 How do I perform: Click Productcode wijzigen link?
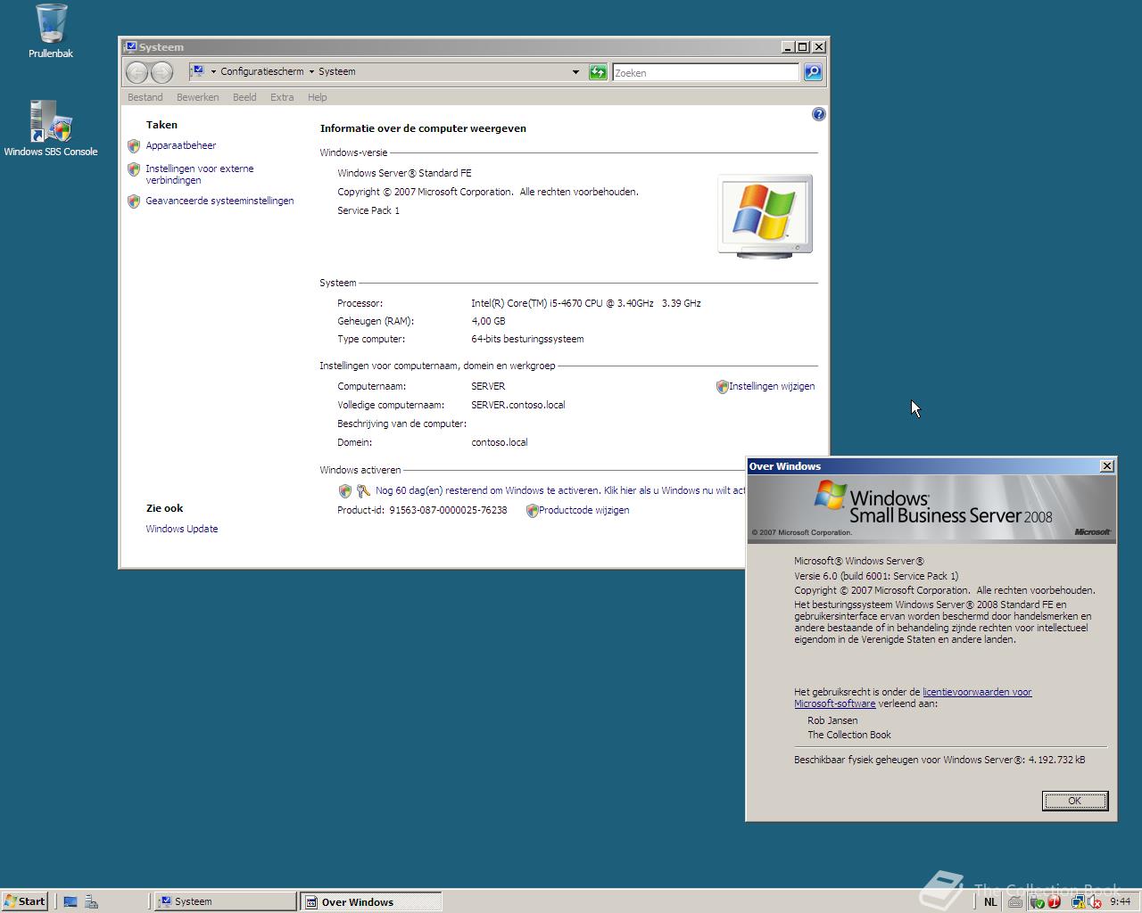click(x=584, y=510)
